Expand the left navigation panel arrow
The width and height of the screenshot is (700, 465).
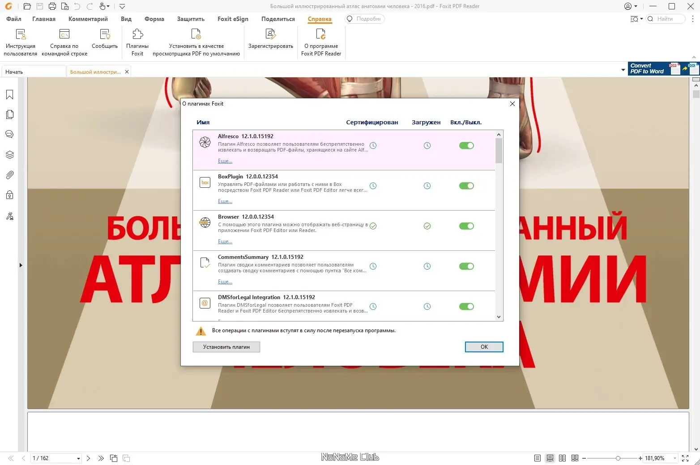21,265
